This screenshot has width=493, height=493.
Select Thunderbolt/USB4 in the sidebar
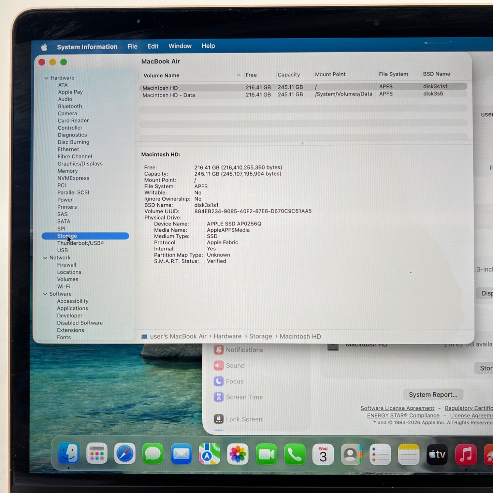[x=81, y=243]
